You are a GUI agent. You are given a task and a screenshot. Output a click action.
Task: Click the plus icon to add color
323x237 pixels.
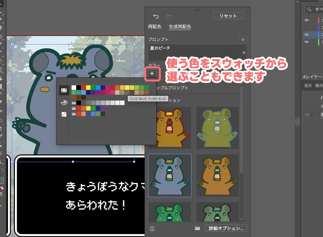tap(153, 73)
